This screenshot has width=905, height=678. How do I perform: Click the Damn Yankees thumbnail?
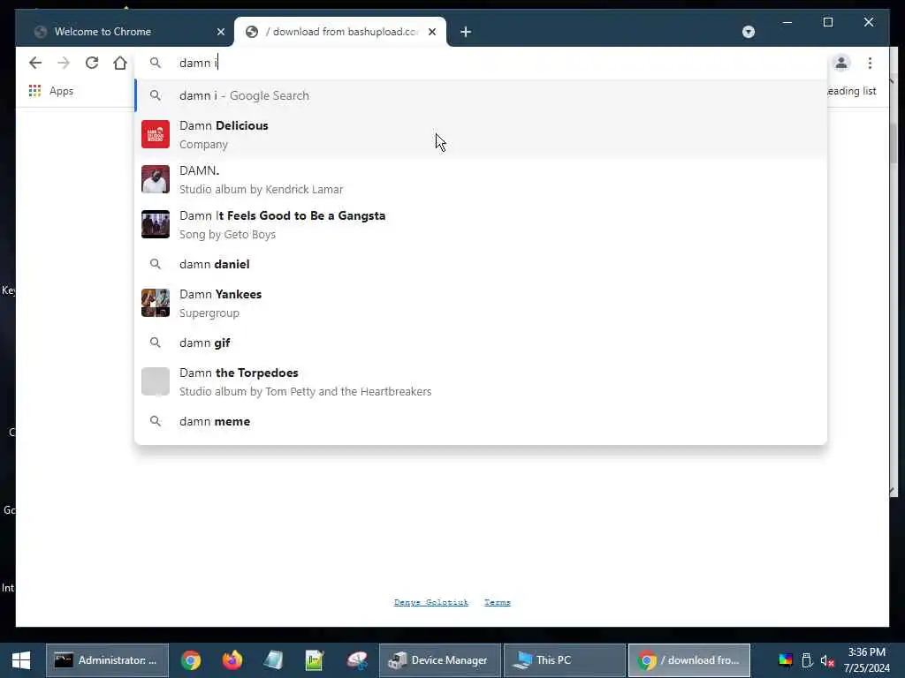(x=156, y=303)
